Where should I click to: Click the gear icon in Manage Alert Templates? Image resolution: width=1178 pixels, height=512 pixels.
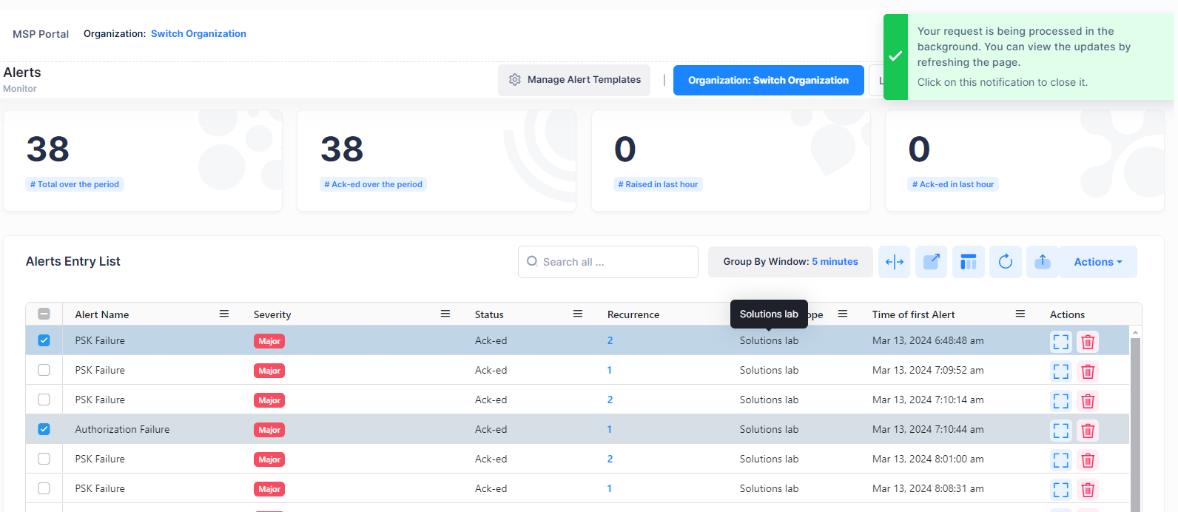click(x=515, y=80)
